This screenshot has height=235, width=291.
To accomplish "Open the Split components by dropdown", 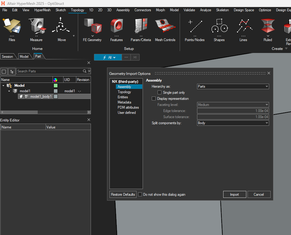I will pyautogui.click(x=233, y=123).
